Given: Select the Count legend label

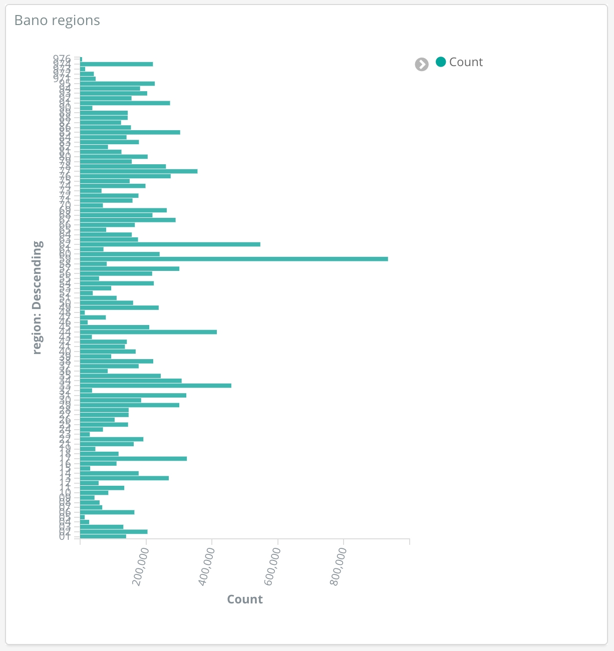Looking at the screenshot, I should (x=466, y=62).
